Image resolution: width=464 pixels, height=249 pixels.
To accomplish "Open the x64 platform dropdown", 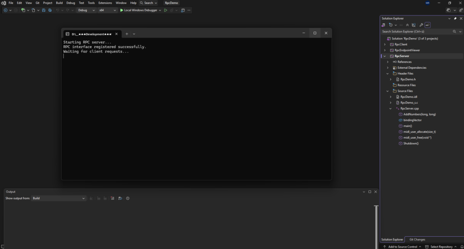I will pyautogui.click(x=107, y=10).
